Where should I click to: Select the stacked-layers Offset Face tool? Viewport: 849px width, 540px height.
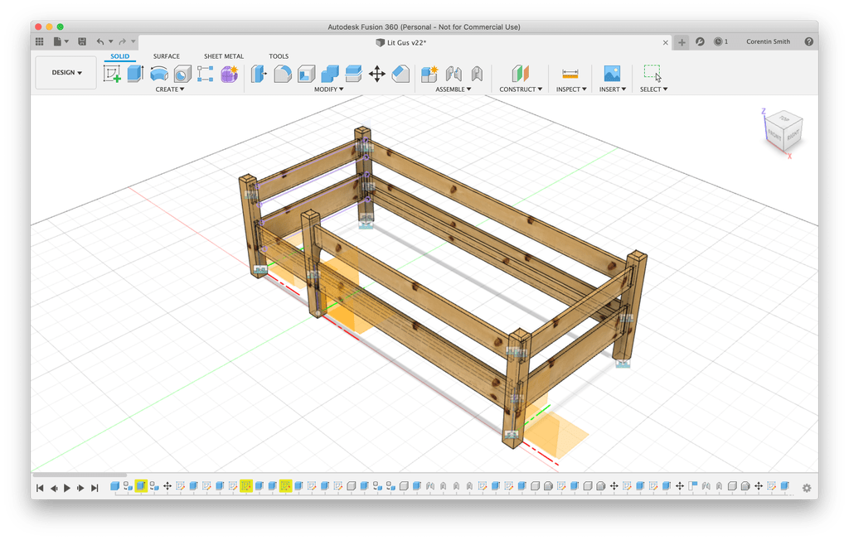tap(353, 74)
